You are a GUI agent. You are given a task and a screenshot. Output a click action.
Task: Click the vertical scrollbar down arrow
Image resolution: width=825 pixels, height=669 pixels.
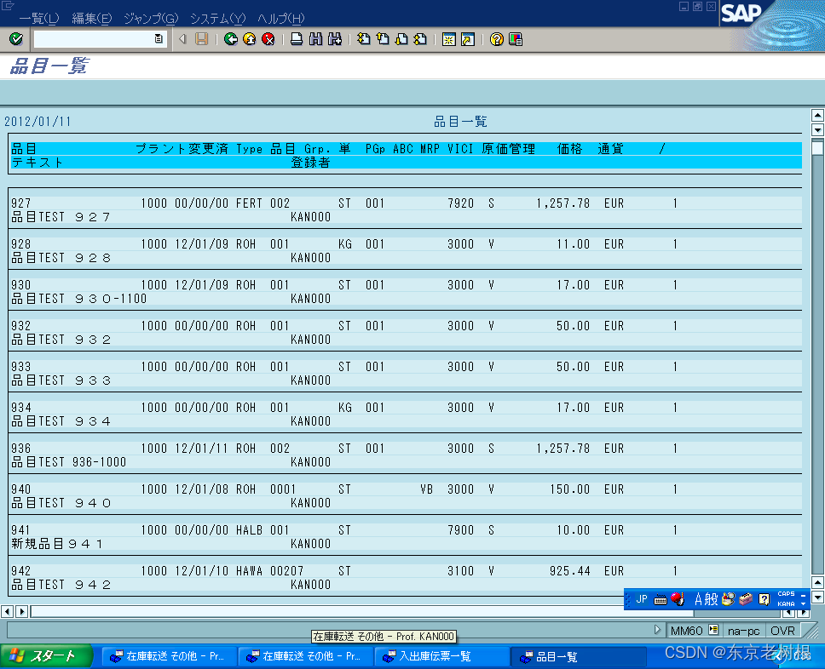818,598
